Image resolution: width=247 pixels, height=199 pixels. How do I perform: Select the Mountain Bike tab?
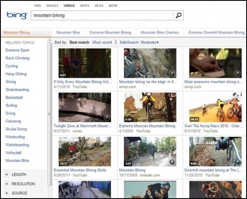(68, 32)
